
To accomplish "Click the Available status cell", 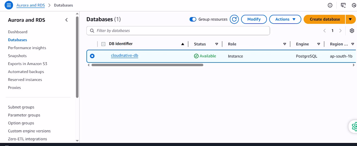I will (205, 56).
